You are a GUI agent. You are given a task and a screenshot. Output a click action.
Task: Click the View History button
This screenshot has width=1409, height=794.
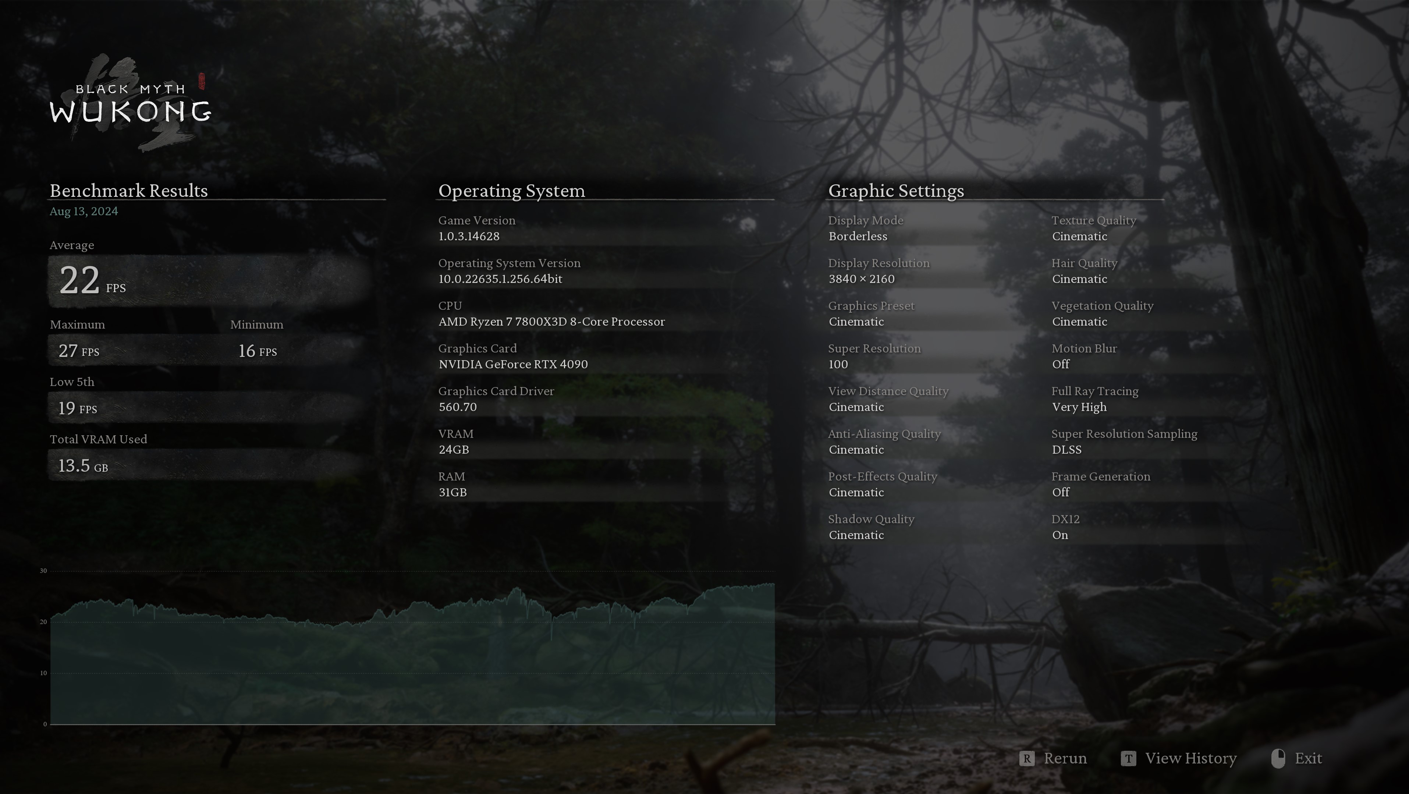click(1178, 757)
